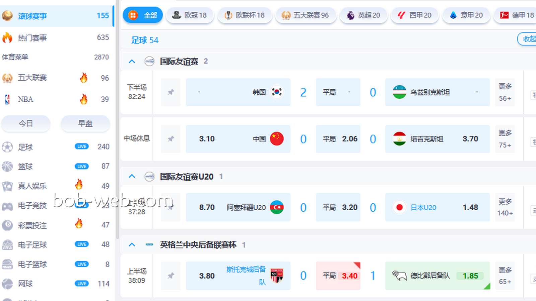The width and height of the screenshot is (536, 301).
Task: Open 更多 65+ markets for 德比郡 match
Action: 505,276
